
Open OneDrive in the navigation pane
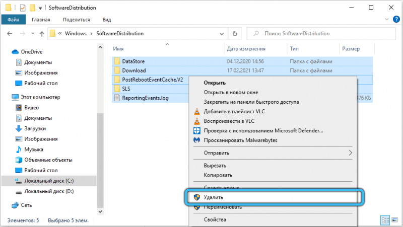27,52
